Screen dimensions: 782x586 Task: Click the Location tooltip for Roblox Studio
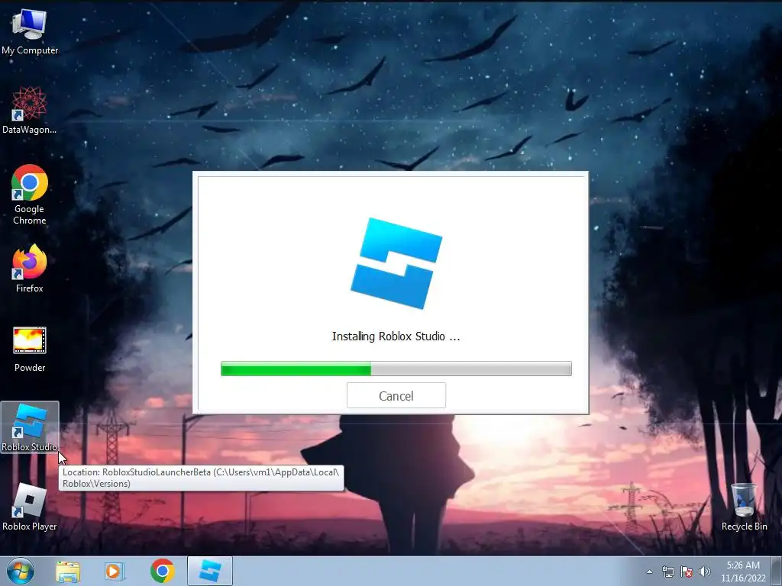[201, 478]
